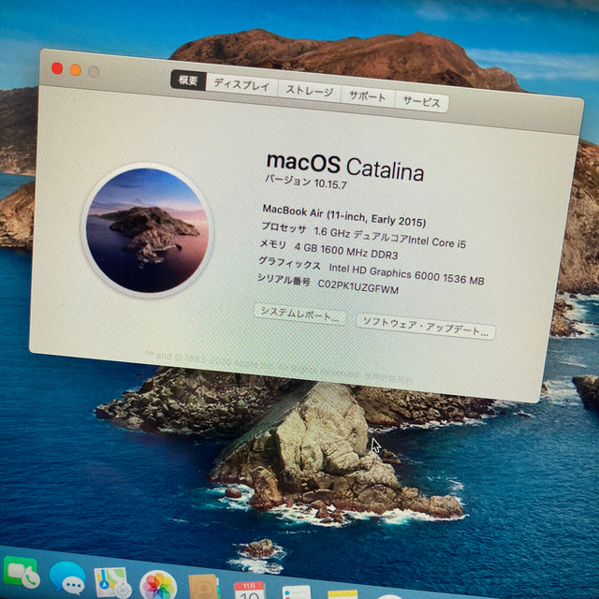Open Reminders app in the Dock
Screen dimensions: 599x599
coord(296,592)
